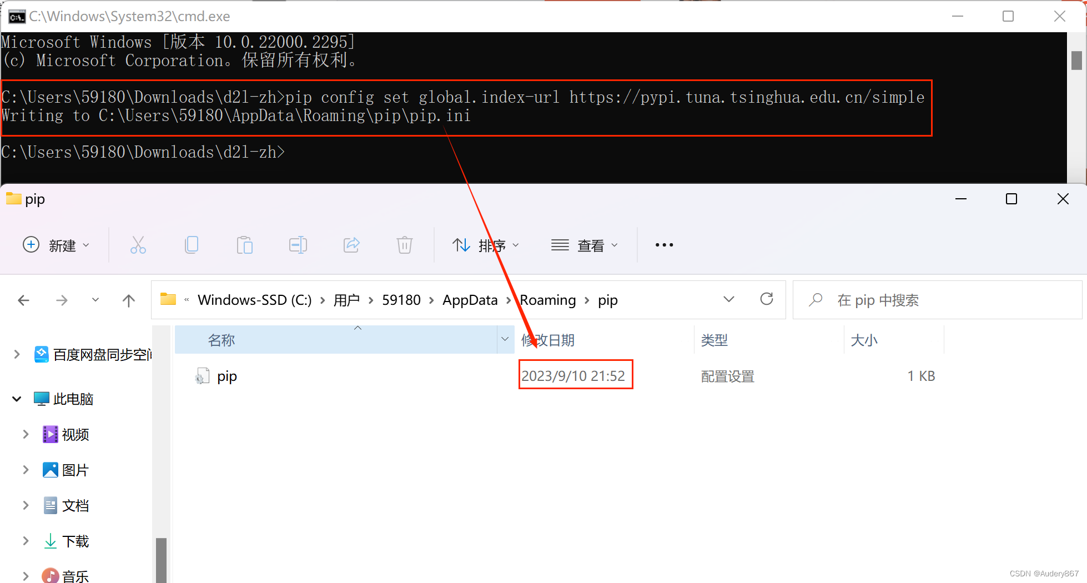Click the cmd.exe title bar icon
This screenshot has height=583, width=1087.
[17, 17]
